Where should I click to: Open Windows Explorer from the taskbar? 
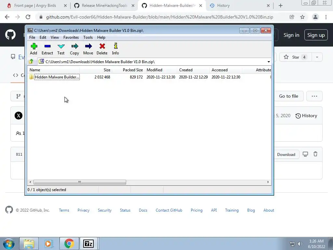29,243
